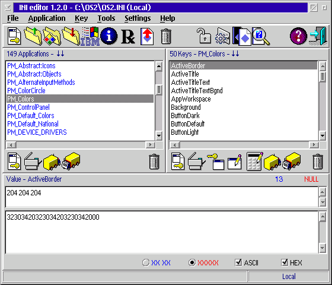Select PM_DEVICE_DRIVERS application
This screenshot has height=285, width=332.
(80, 132)
